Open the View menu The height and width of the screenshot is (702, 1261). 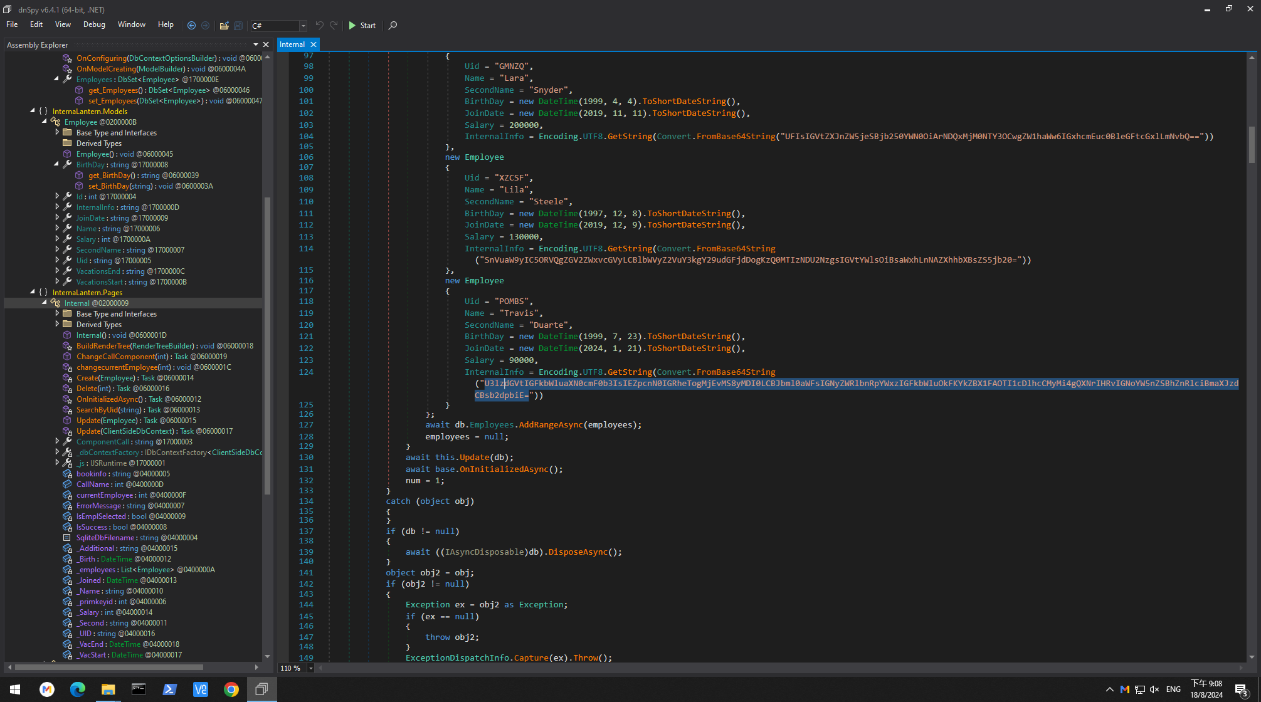point(63,24)
